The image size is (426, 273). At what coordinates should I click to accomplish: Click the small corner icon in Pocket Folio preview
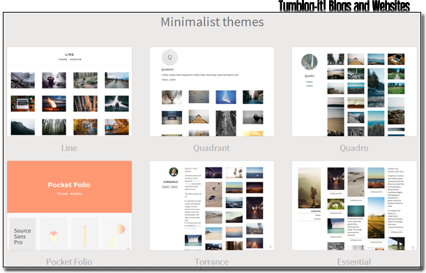[x=128, y=248]
